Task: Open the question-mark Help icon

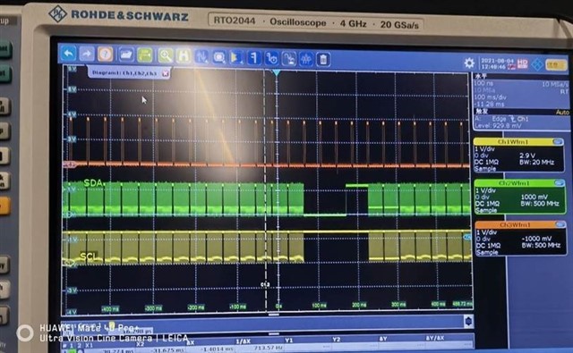Action: (x=106, y=55)
